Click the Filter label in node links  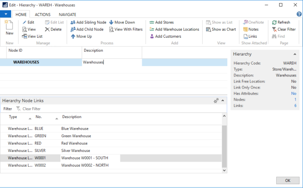click(x=8, y=109)
